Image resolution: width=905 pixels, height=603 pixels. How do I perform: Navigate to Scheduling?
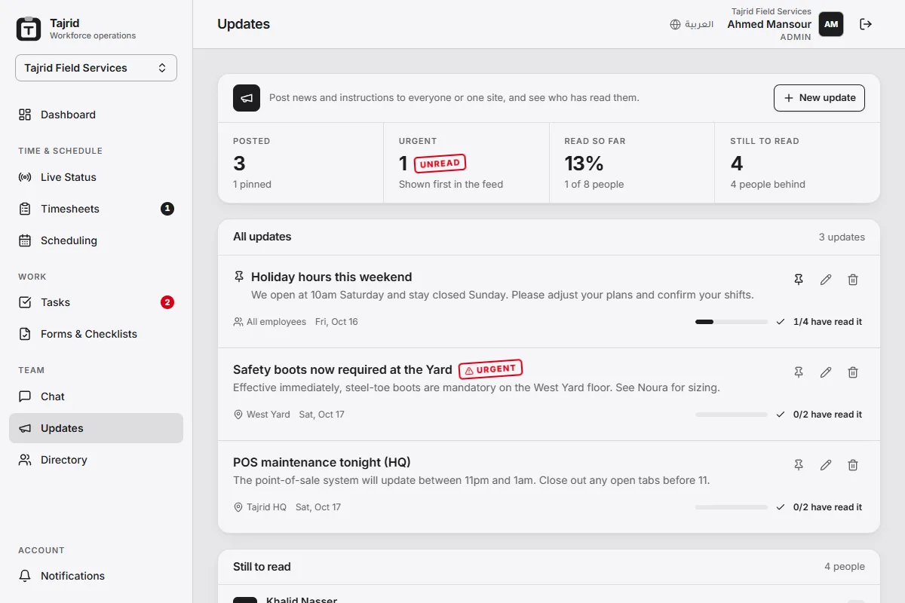pyautogui.click(x=96, y=240)
